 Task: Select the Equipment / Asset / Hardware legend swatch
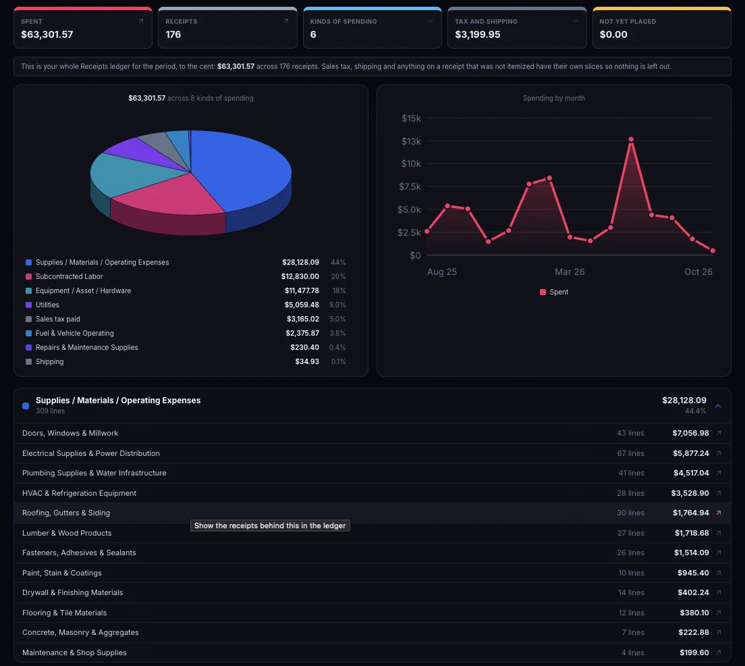[x=28, y=291]
